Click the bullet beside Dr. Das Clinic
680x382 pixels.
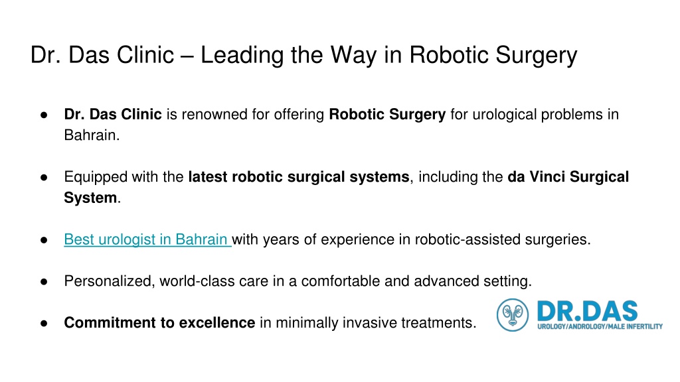(44, 115)
